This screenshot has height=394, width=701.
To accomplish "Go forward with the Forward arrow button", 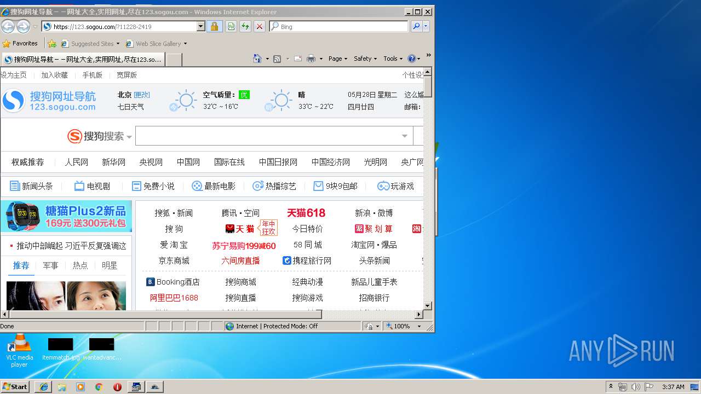I will click(23, 26).
